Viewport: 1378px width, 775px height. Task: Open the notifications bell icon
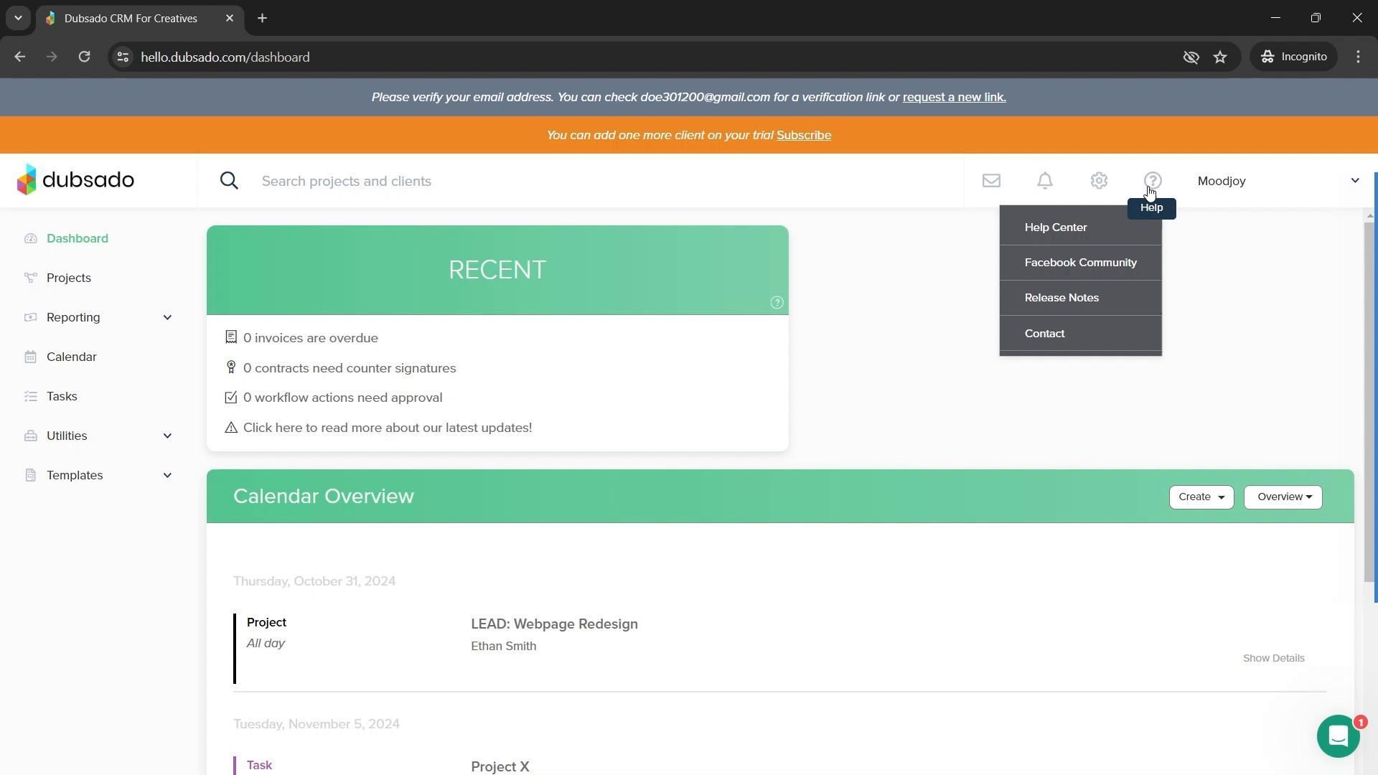coord(1045,181)
